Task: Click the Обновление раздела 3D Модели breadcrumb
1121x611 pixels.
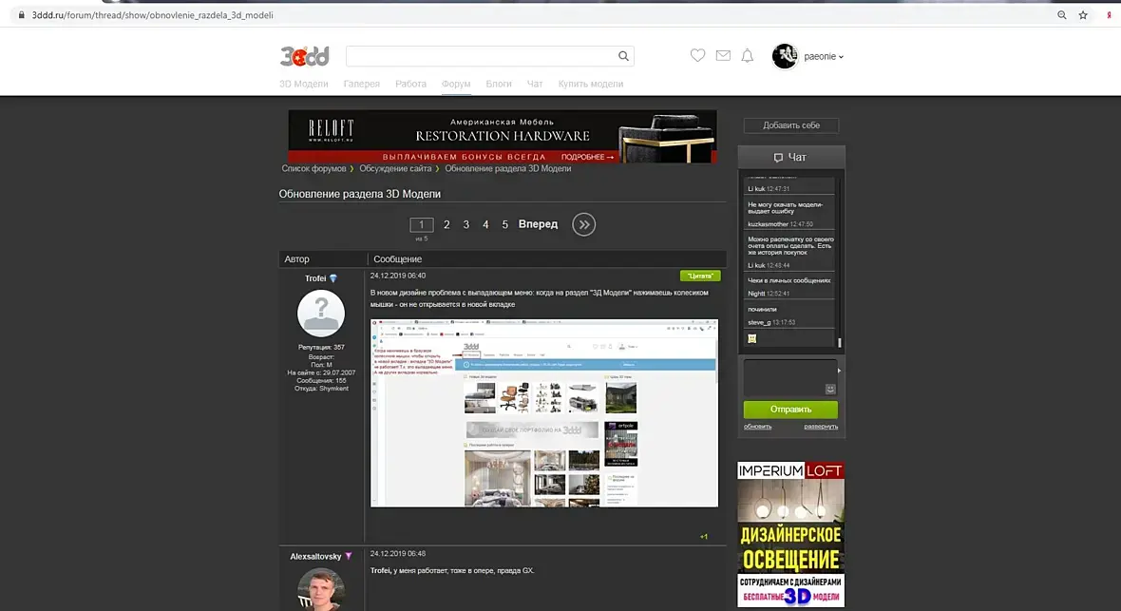Action: [508, 169]
